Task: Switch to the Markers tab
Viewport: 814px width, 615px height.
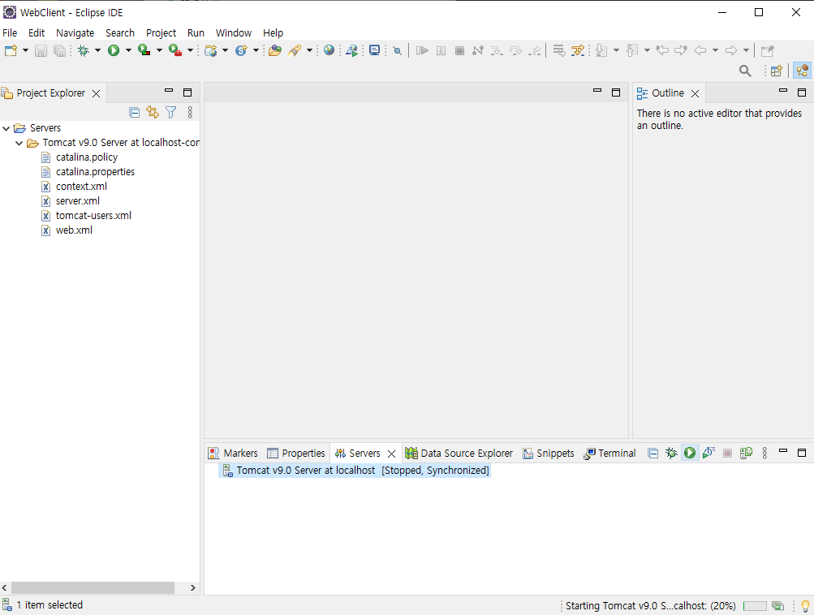Action: pyautogui.click(x=233, y=453)
